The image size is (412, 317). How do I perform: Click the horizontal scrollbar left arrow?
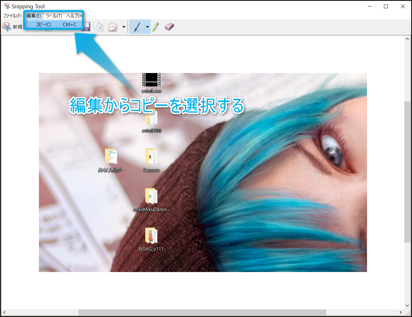click(4, 312)
